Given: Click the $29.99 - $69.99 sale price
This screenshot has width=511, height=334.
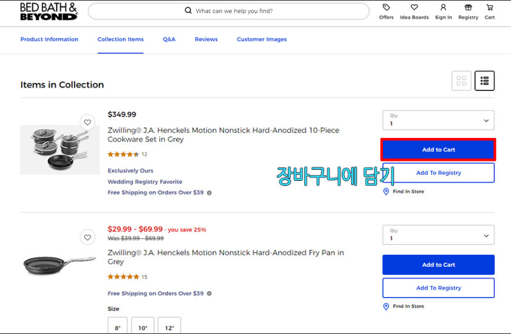Looking at the screenshot, I should click(135, 229).
